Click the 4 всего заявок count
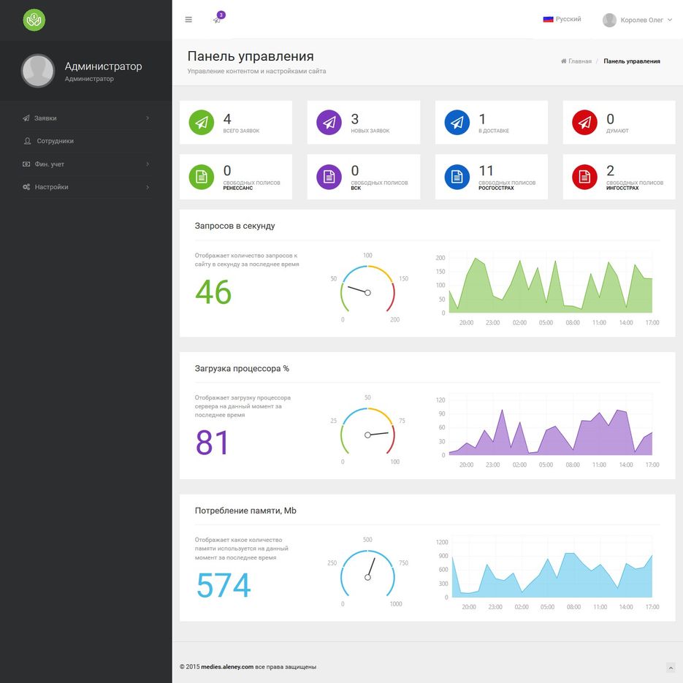The width and height of the screenshot is (683, 683). 227,119
